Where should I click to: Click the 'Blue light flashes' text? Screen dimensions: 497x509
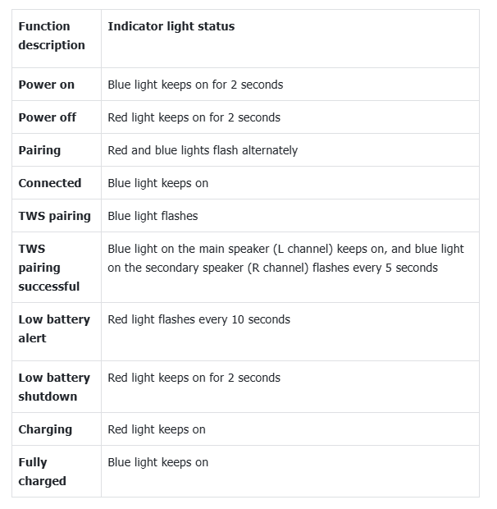(x=153, y=216)
